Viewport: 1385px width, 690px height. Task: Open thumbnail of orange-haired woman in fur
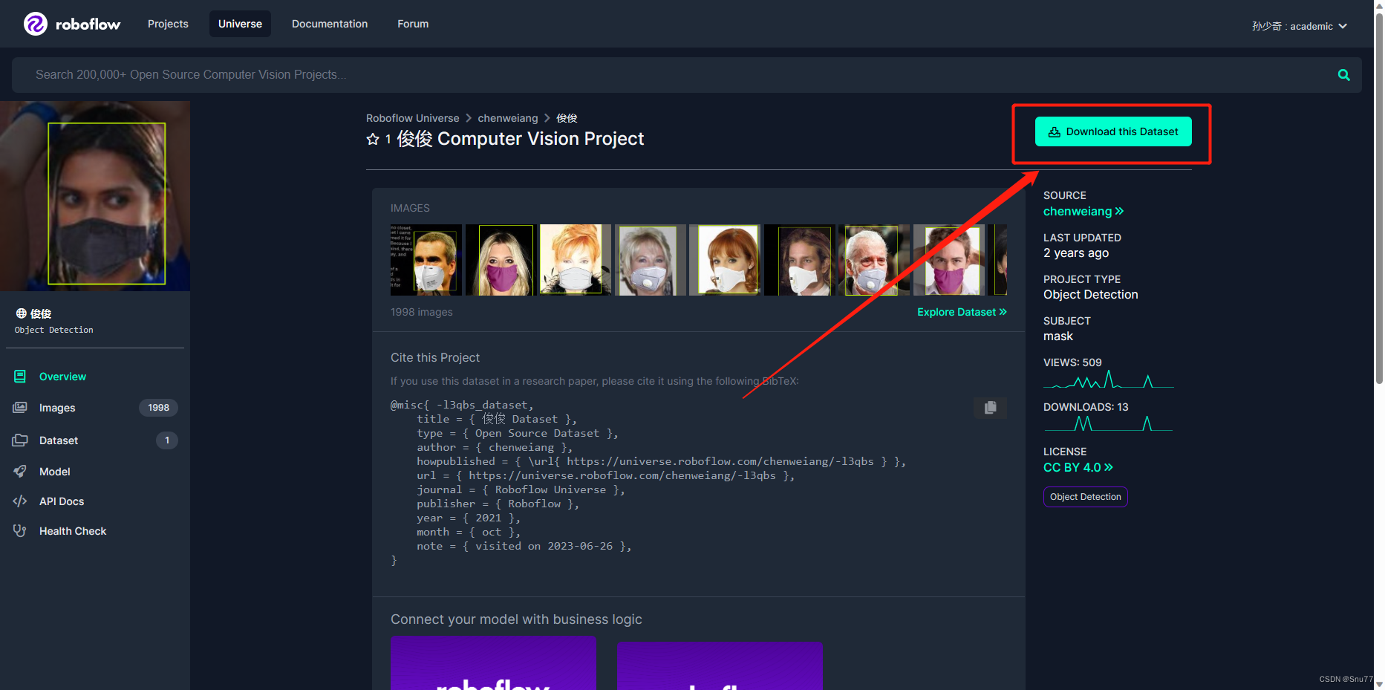tap(576, 260)
